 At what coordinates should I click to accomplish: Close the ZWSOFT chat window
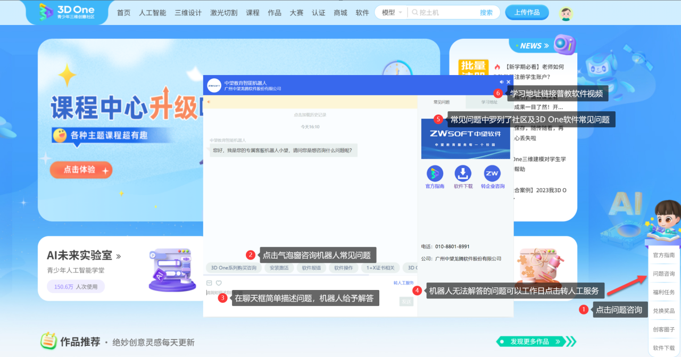pos(509,82)
